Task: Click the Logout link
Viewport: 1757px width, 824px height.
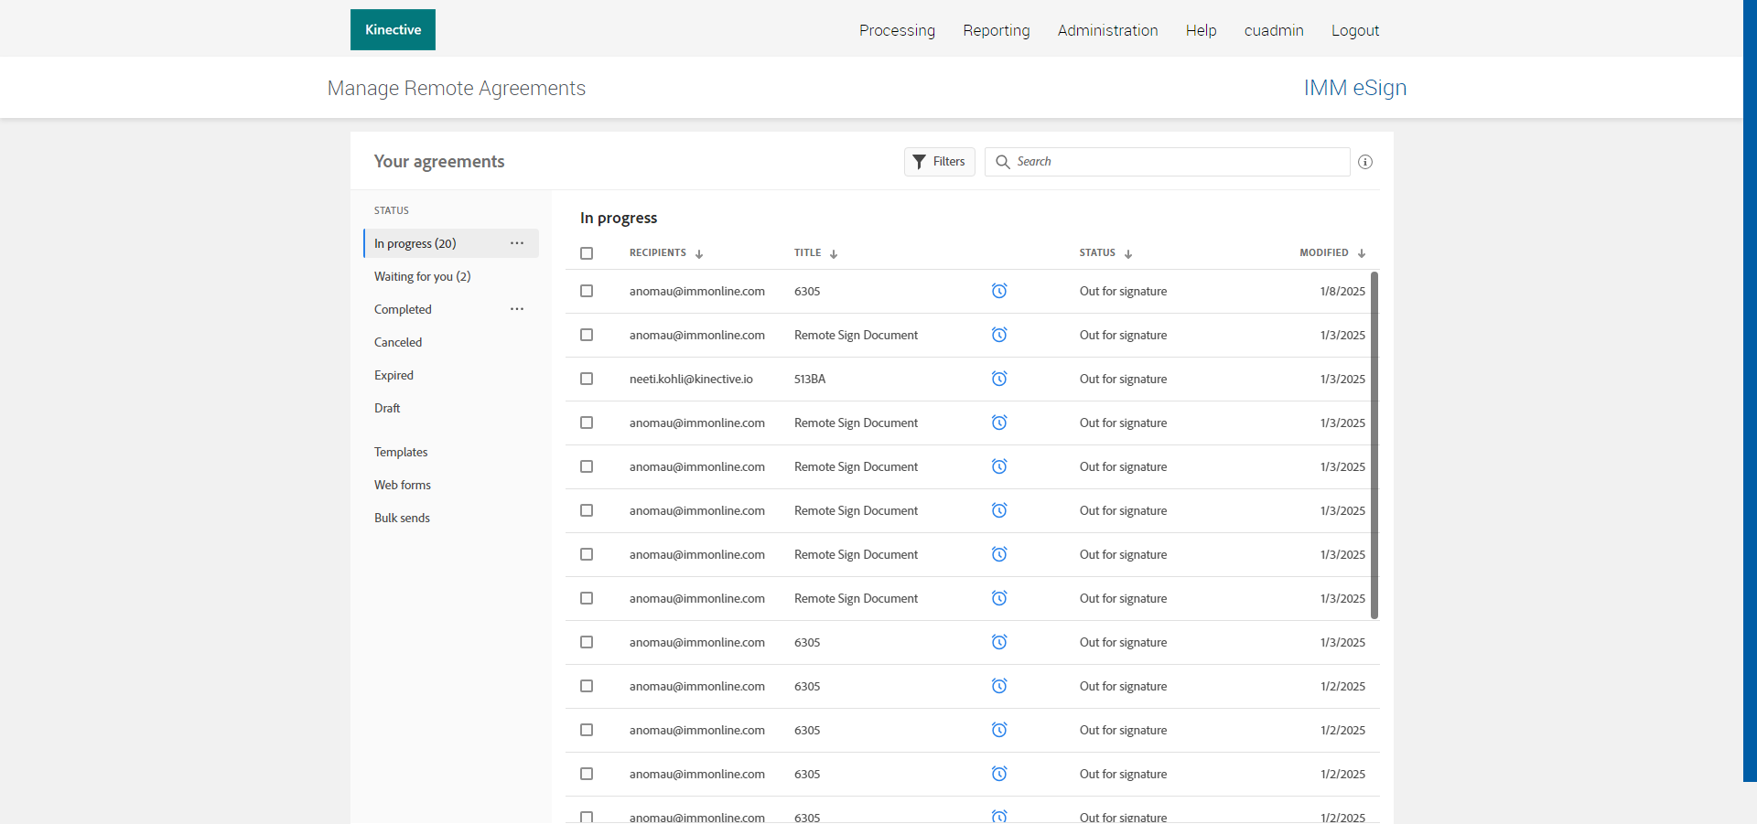Action: click(1354, 30)
